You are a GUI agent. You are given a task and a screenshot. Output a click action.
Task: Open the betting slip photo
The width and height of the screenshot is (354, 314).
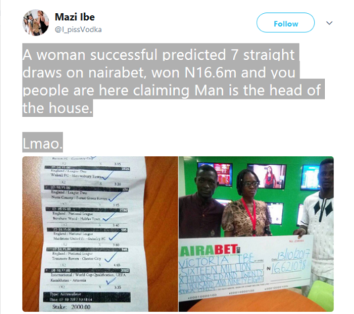point(100,234)
